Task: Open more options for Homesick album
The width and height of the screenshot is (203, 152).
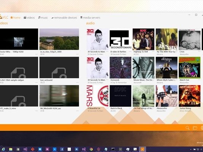Action: 130,80
